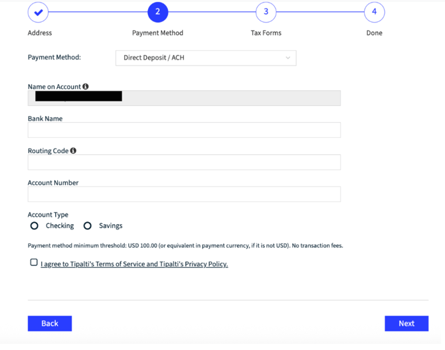Click the step 4 circle in progress bar
This screenshot has height=350, width=445.
pos(374,12)
